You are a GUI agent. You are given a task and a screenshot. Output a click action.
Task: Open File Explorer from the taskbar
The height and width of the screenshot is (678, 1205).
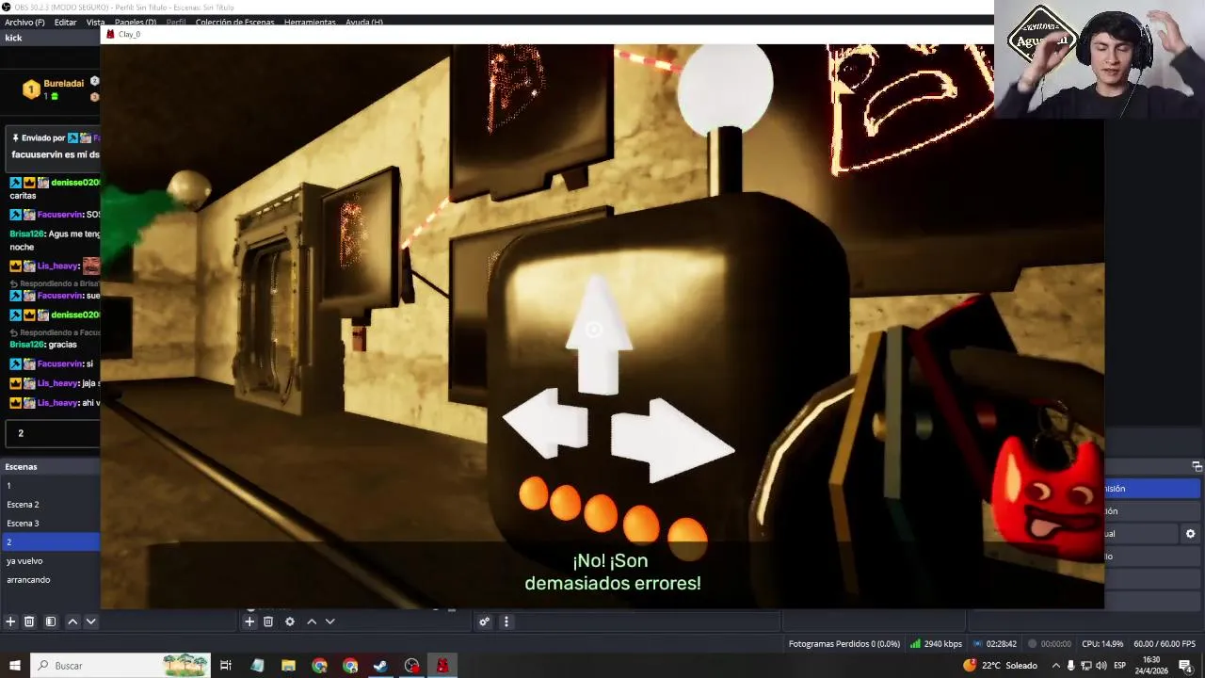(x=288, y=666)
